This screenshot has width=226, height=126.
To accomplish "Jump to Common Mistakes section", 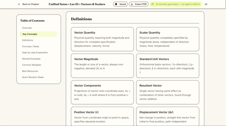I will click(31, 65).
